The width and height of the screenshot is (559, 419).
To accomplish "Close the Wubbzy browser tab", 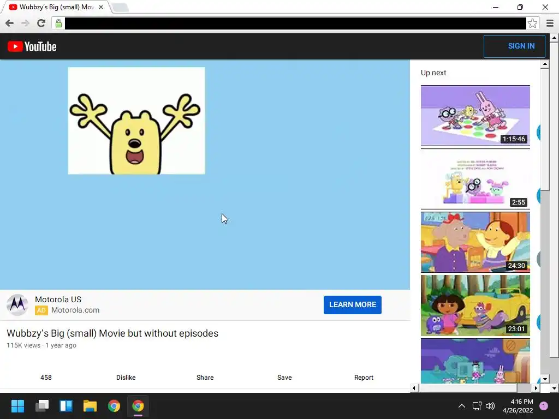I will [101, 7].
